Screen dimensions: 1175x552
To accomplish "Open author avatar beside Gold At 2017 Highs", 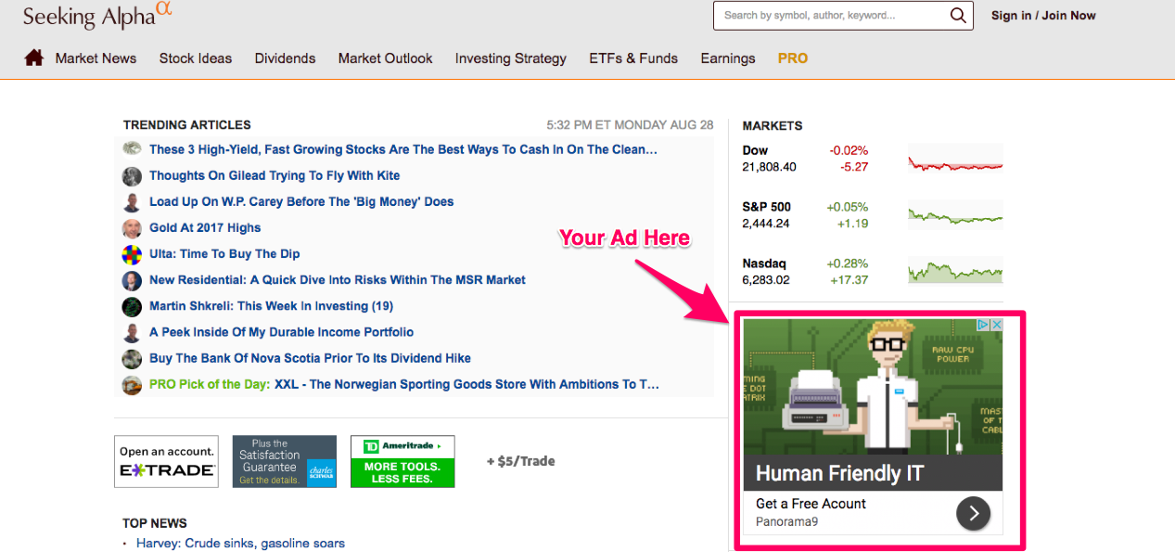I will pyautogui.click(x=132, y=228).
